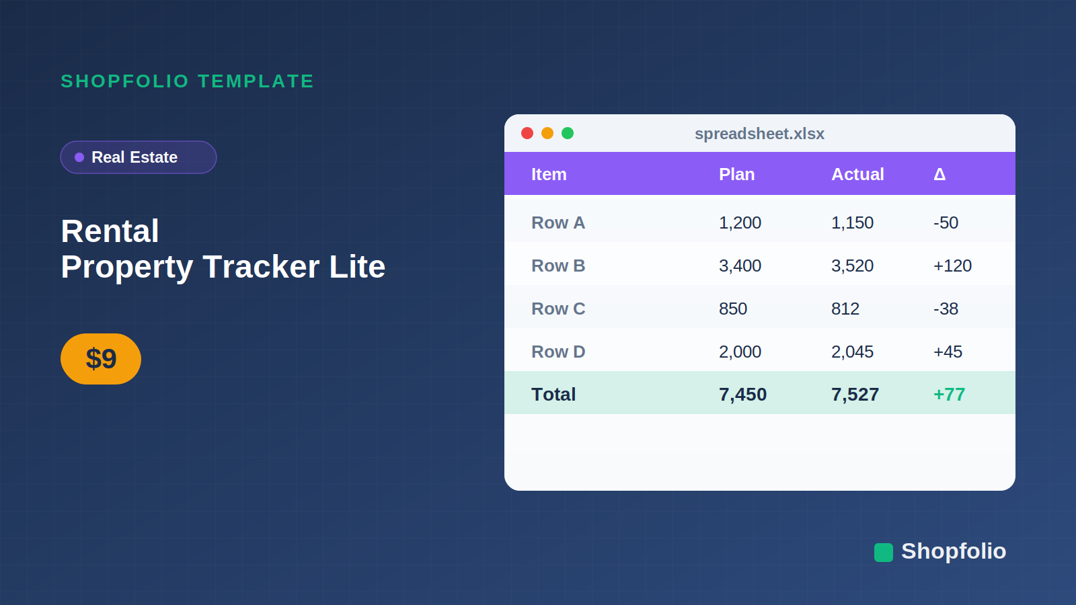Click Actual value 1,150 in Row A
Viewport: 1076px width, 605px height.
(852, 223)
